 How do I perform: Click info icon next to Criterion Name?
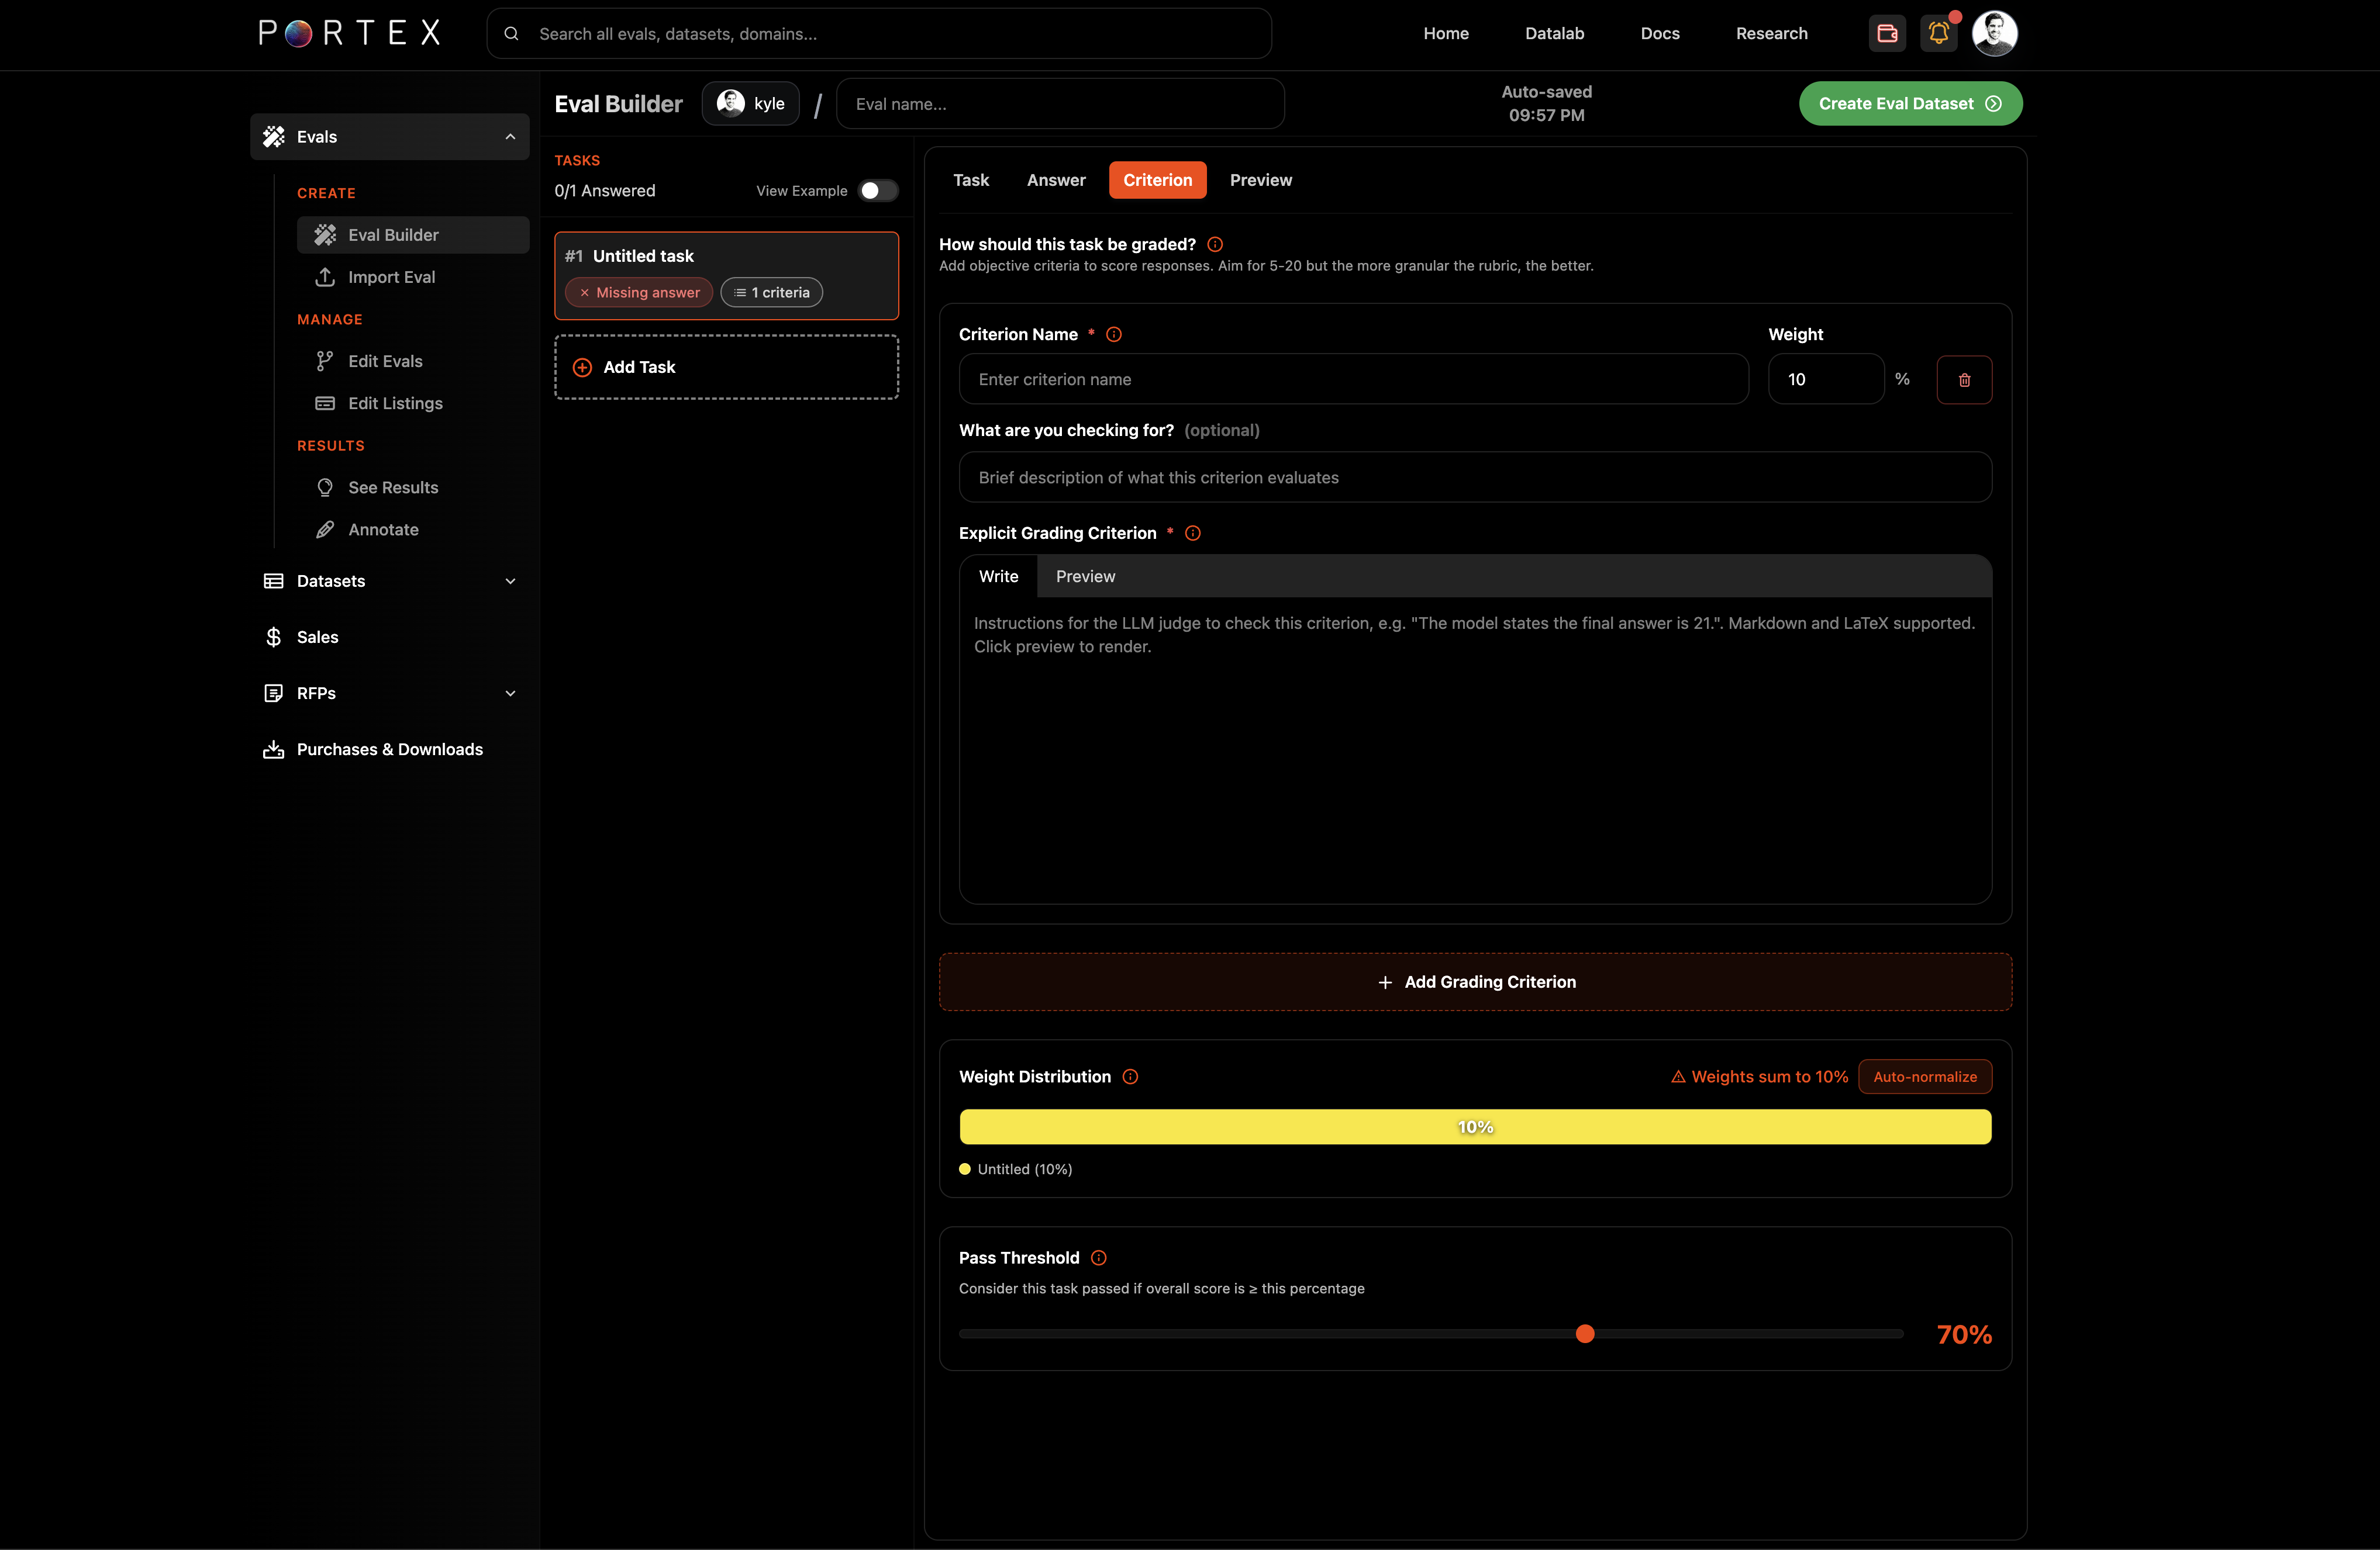pos(1113,335)
